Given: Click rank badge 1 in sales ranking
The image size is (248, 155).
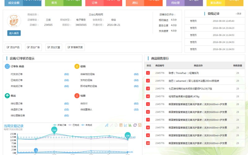Looking at the screenshot, I should click(x=148, y=73).
